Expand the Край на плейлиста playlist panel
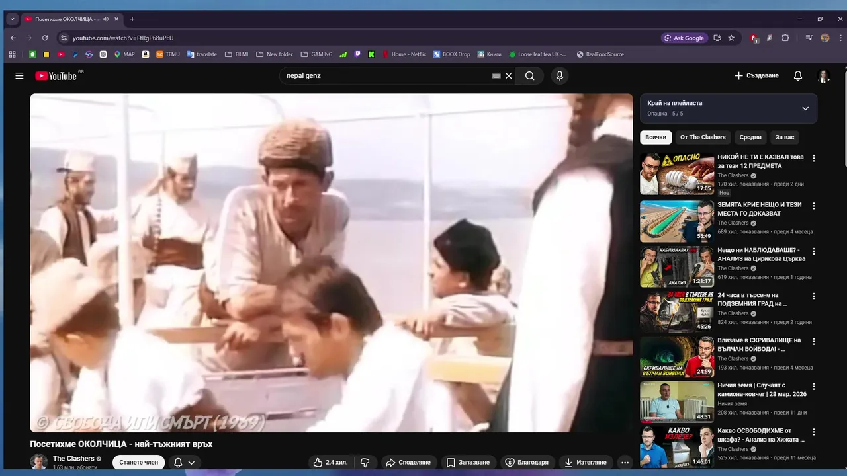This screenshot has height=476, width=847. point(805,108)
